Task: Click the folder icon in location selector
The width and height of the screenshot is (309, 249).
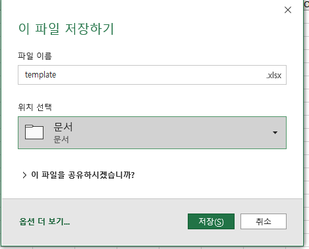Action: click(x=34, y=132)
